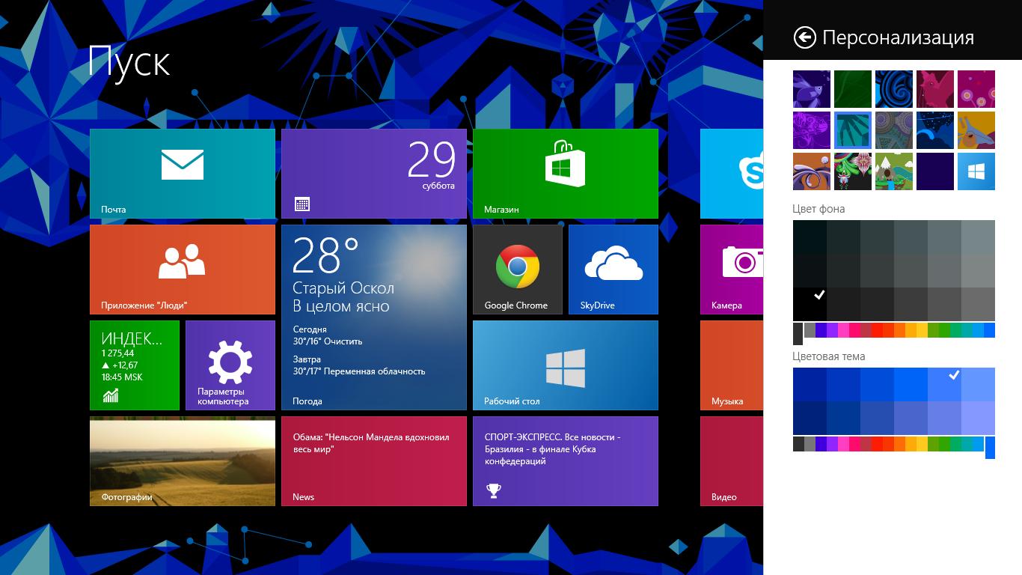This screenshot has height=575, width=1022.
Task: Open the СПОРТ-ЭКСПРЕСС sports tile
Action: point(566,461)
